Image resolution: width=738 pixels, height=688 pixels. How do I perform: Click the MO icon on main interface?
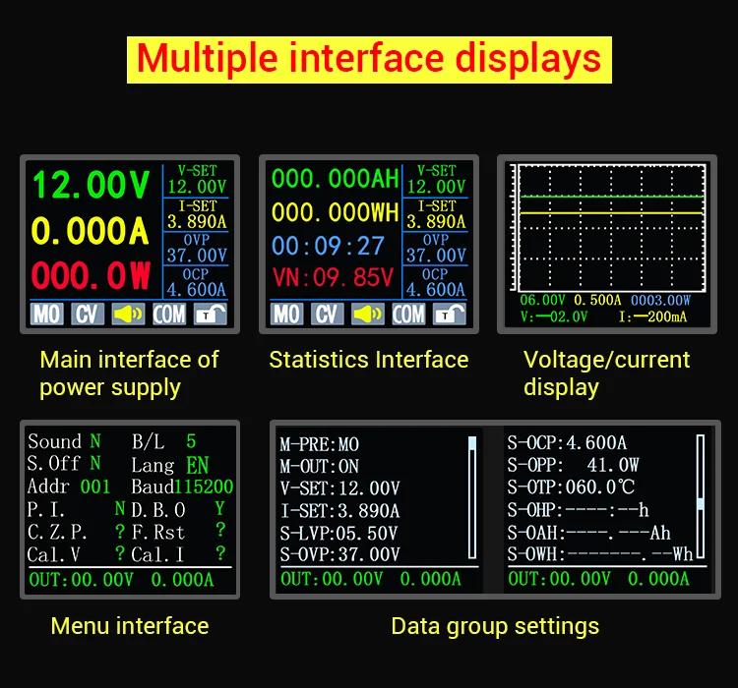pyautogui.click(x=46, y=315)
